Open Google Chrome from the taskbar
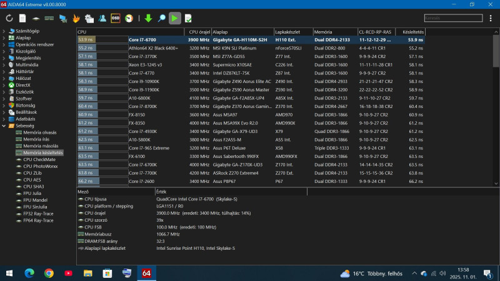 [49, 274]
